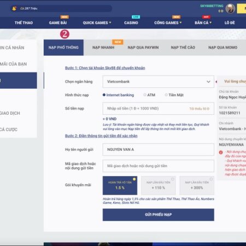Open the user avatar profile picture

point(230,8)
